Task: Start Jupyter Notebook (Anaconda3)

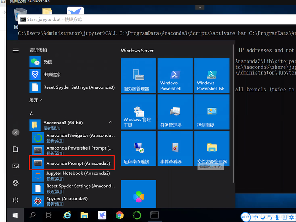Action: coord(73,176)
